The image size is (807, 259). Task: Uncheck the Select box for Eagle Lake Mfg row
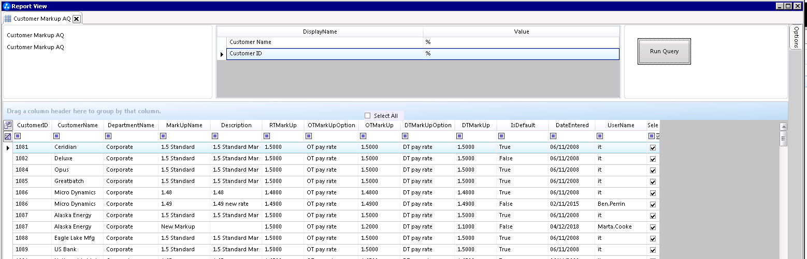tap(653, 238)
